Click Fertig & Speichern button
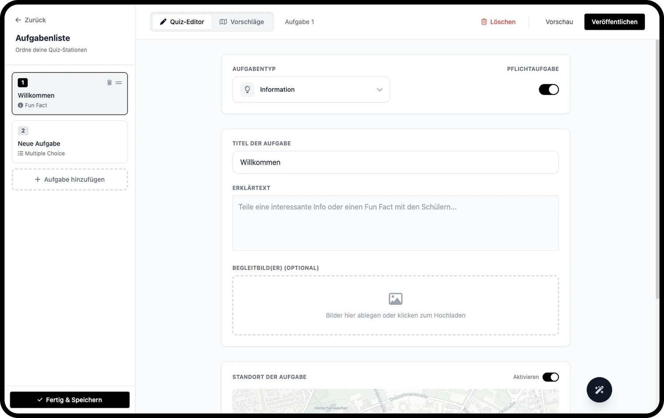Viewport: 664px width, 418px height. tap(70, 400)
